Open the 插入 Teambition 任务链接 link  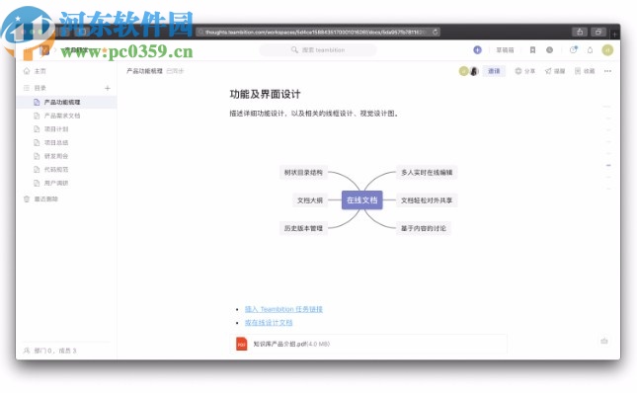pos(283,309)
